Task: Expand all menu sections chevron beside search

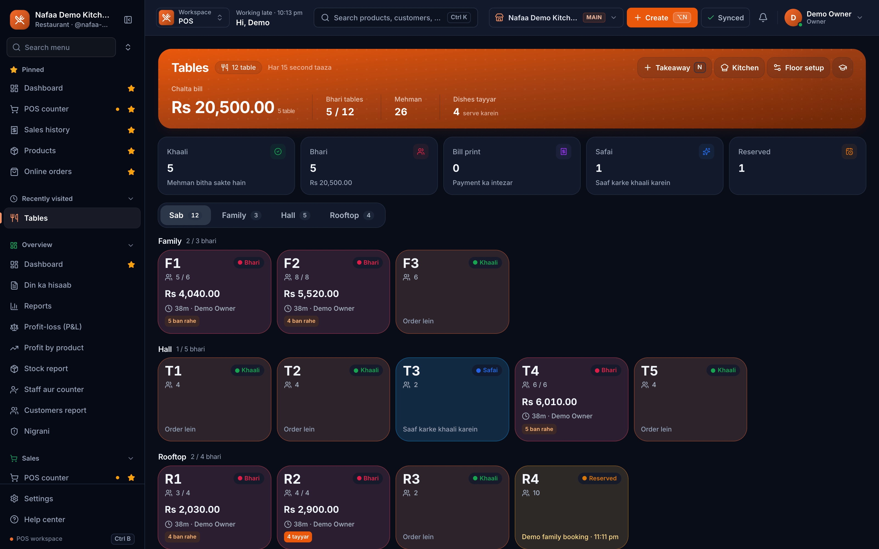Action: coord(128,47)
